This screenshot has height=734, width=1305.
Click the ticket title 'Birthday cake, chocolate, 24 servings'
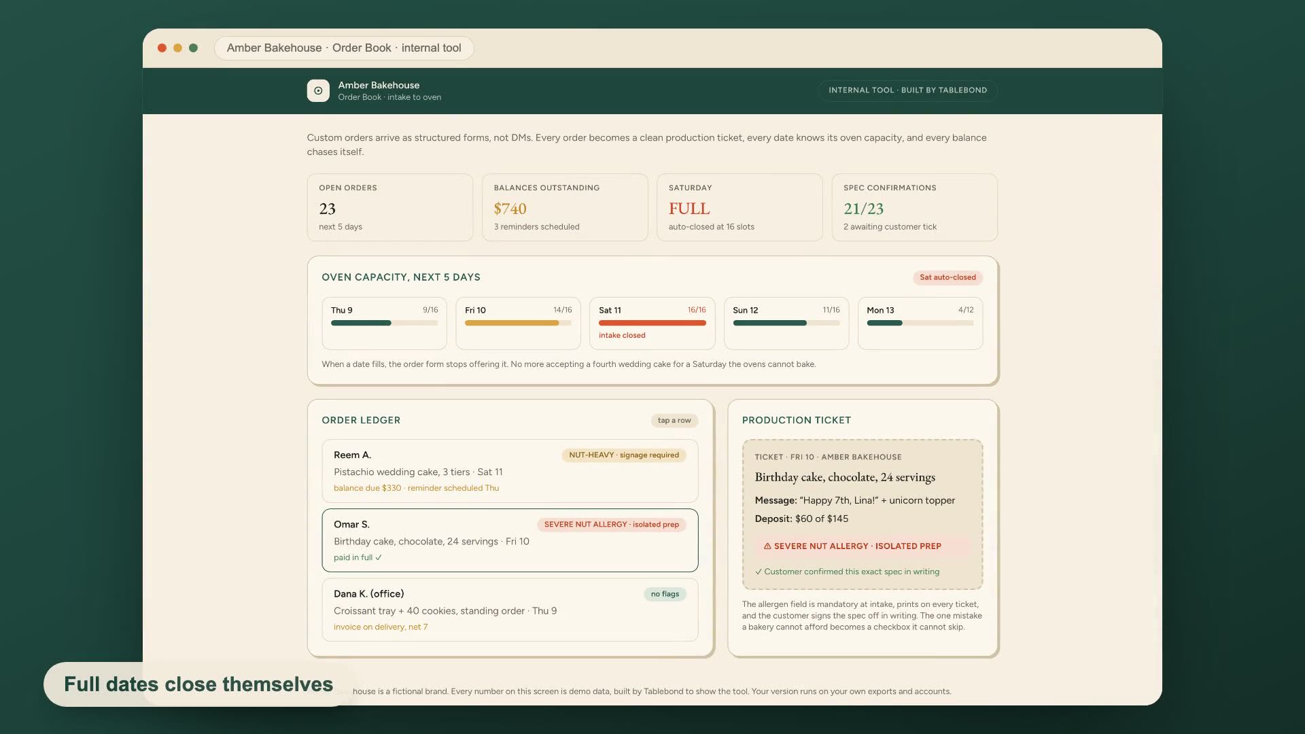pyautogui.click(x=845, y=477)
